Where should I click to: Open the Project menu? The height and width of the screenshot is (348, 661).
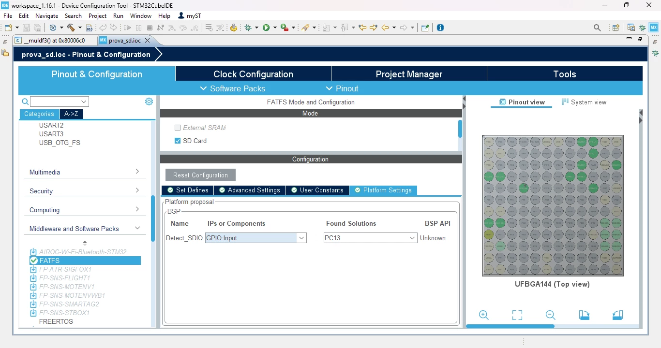(97, 15)
